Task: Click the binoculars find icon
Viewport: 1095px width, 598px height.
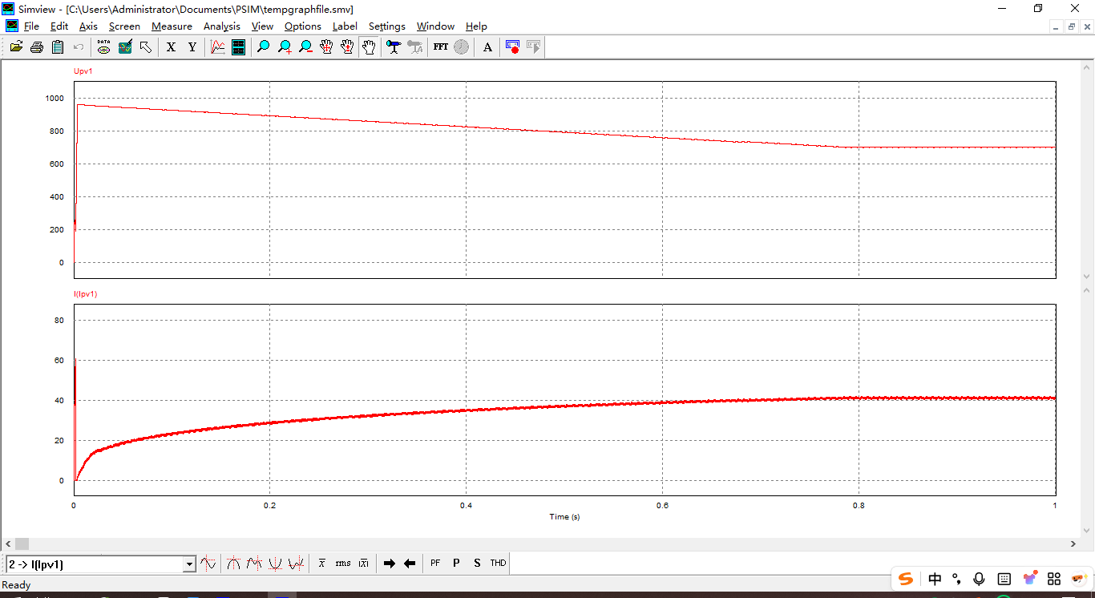Action: coord(394,47)
